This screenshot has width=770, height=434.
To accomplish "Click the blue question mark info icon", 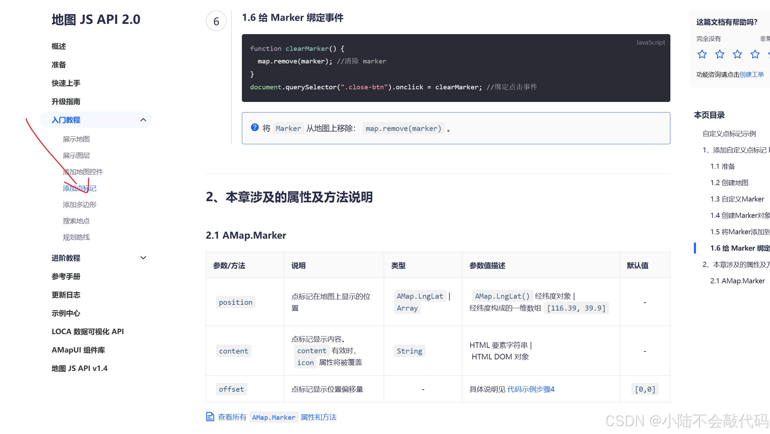I will [255, 128].
